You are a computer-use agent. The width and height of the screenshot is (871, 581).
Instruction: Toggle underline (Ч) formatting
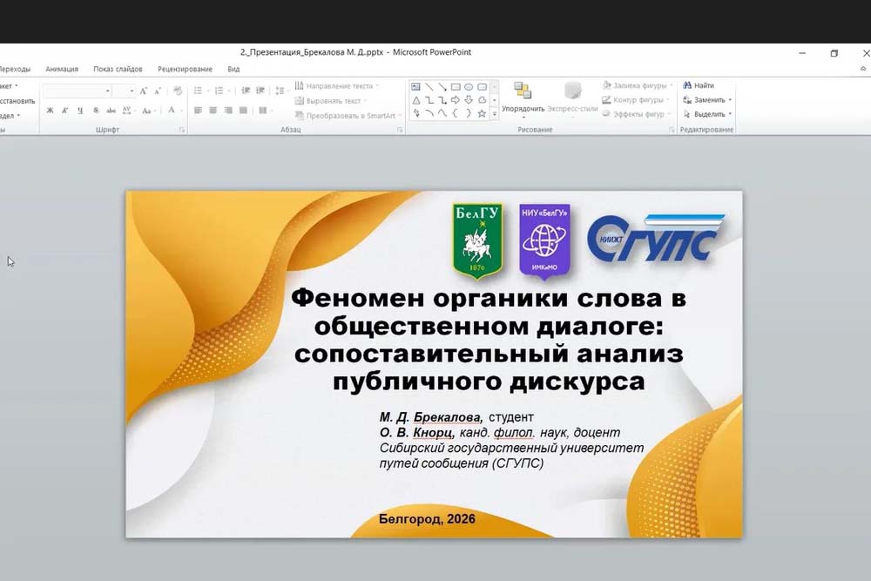(x=80, y=111)
